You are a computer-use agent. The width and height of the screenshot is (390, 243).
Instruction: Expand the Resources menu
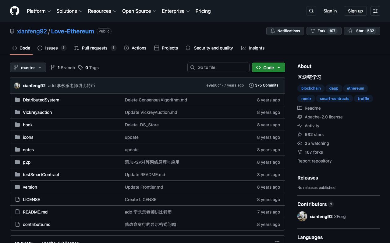(102, 11)
